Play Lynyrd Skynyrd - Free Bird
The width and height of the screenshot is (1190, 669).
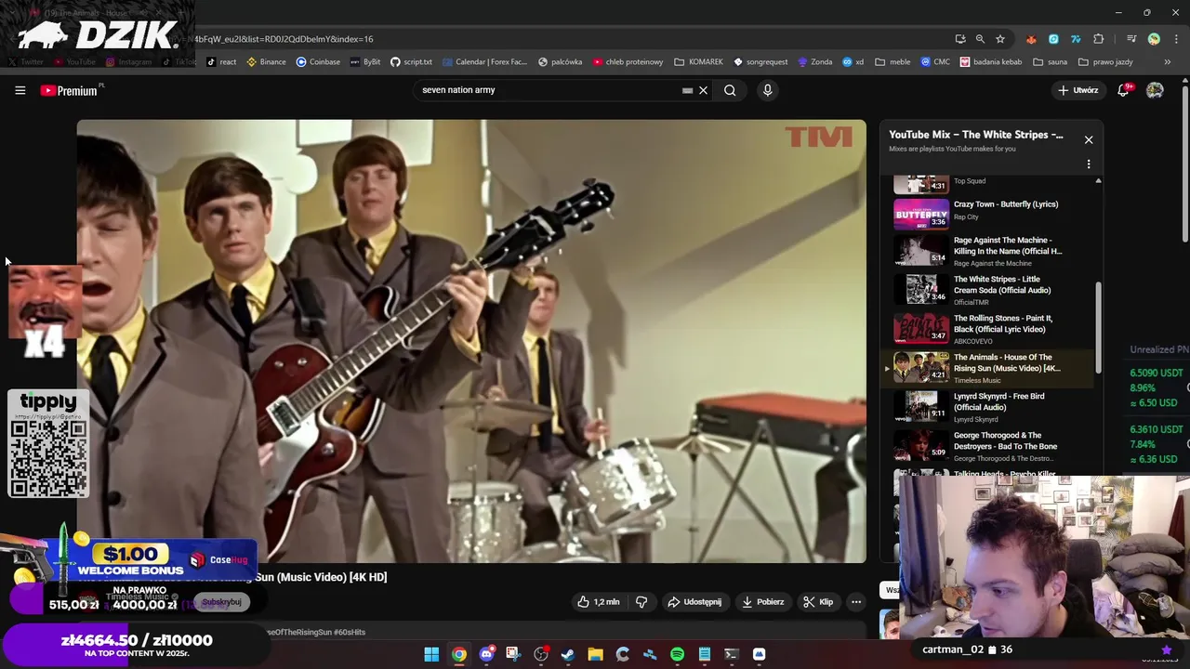(x=985, y=407)
